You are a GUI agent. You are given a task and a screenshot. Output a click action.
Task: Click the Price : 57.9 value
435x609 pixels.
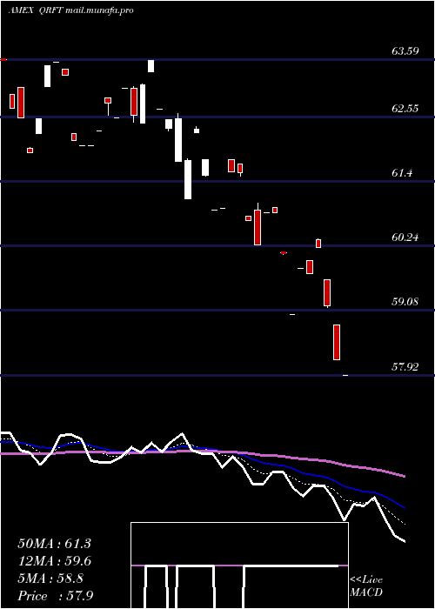click(x=55, y=596)
